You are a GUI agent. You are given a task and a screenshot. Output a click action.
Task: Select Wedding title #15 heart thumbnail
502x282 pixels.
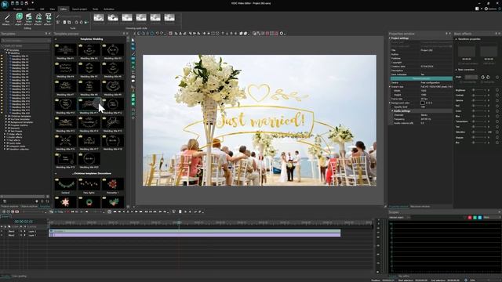click(x=113, y=123)
